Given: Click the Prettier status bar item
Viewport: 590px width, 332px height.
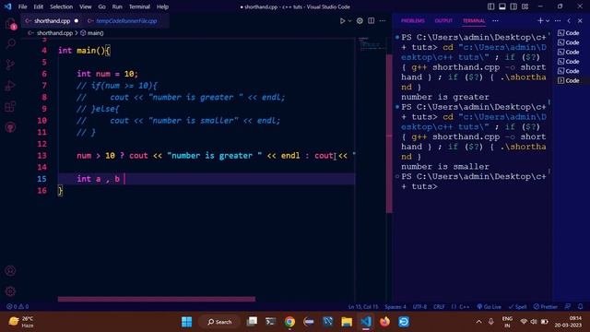Looking at the screenshot, I should [x=545, y=307].
